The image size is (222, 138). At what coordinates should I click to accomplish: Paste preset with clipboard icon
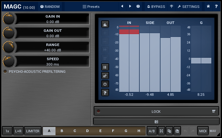177,131
